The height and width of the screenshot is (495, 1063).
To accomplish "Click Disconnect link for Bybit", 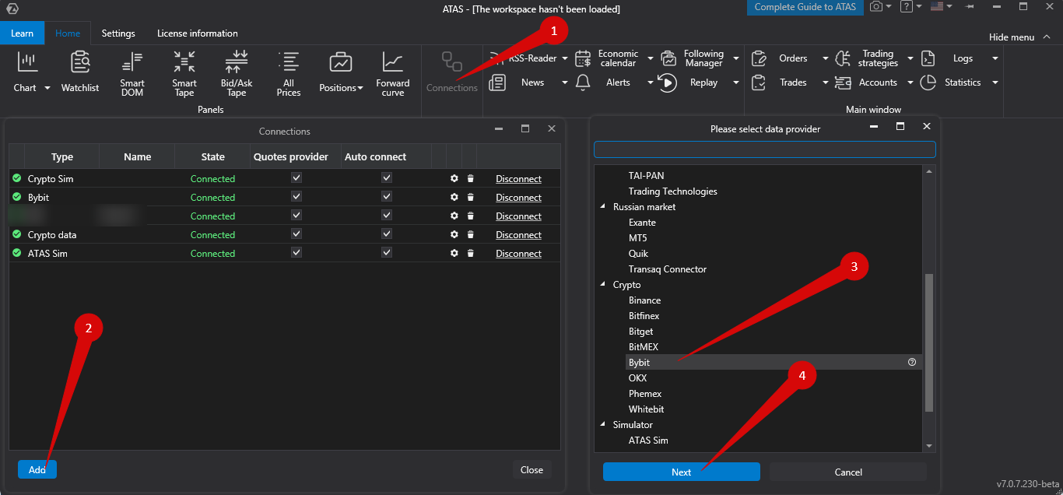I will tap(518, 198).
